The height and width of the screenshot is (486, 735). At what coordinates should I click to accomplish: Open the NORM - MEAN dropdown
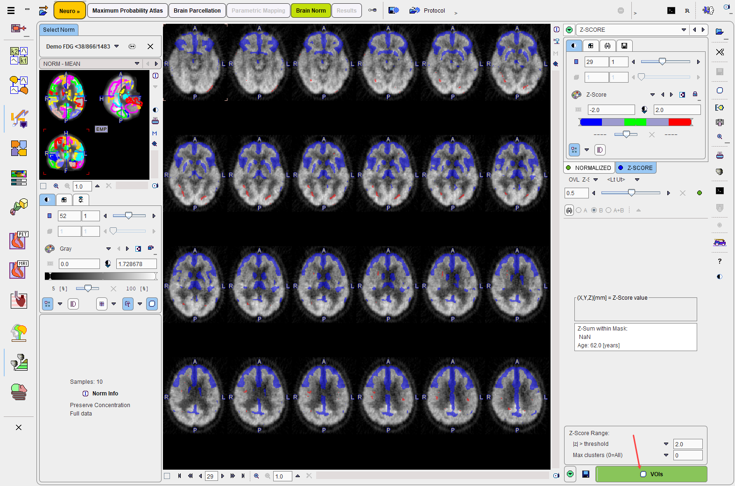[137, 63]
